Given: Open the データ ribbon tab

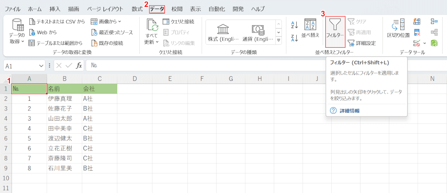Looking at the screenshot, I should [157, 9].
